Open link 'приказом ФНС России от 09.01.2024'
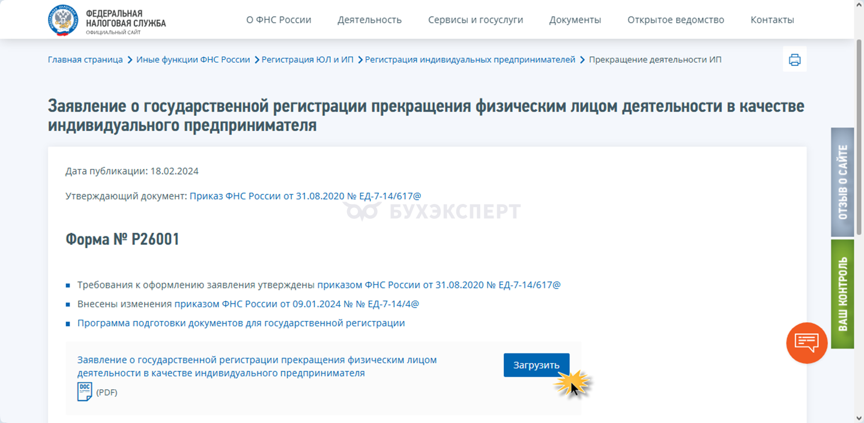The height and width of the screenshot is (423, 864). [297, 304]
